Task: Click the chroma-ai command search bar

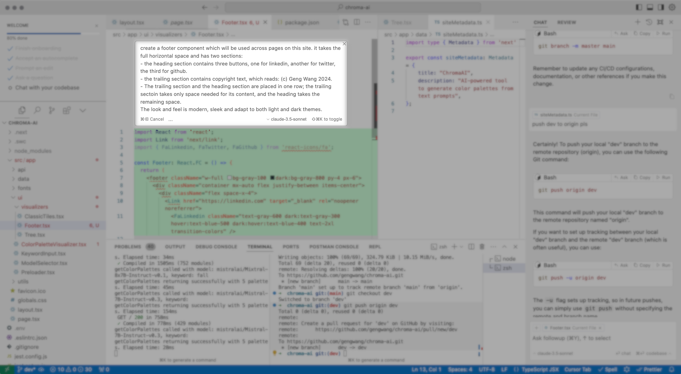Action: pyautogui.click(x=353, y=7)
